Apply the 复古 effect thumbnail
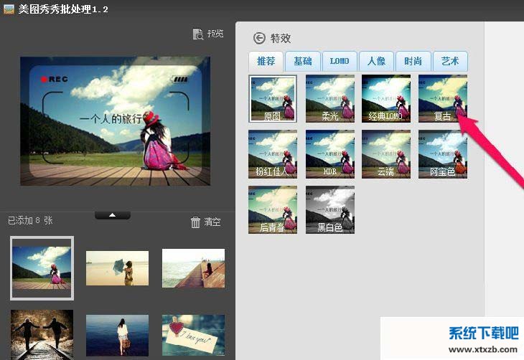The width and height of the screenshot is (524, 360). (442, 98)
